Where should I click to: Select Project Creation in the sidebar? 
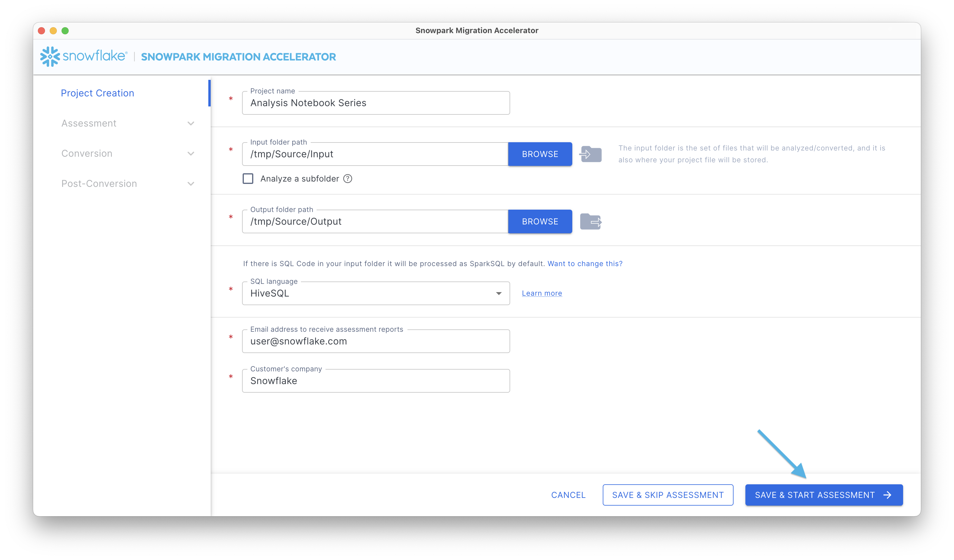click(98, 93)
